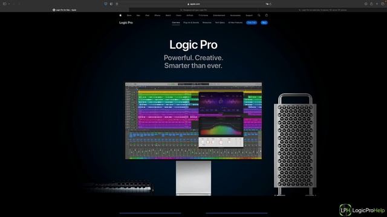Click the new tab plus icon

click(377, 4)
